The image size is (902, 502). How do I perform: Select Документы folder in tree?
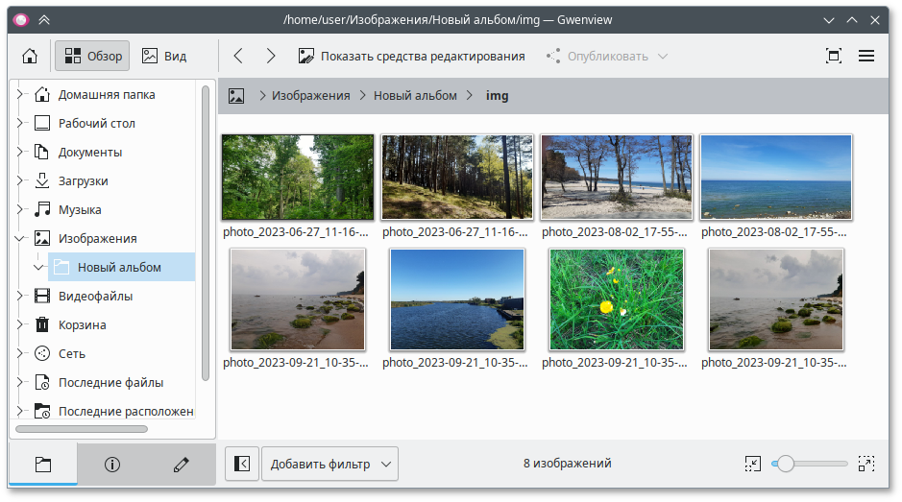[x=90, y=152]
